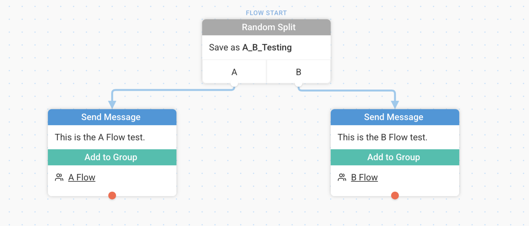Select the left Send Message header
Image resolution: width=529 pixels, height=226 pixels.
[112, 117]
